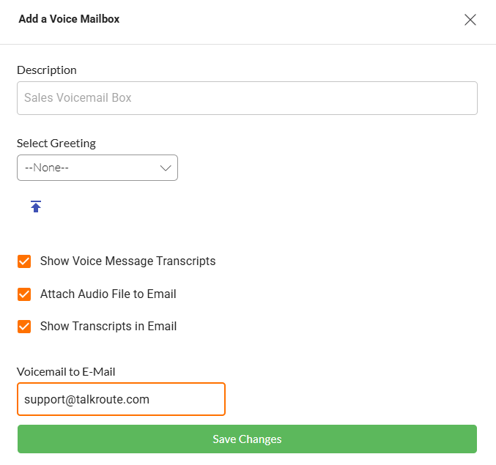Uncheck Show Voice Message Transcripts checkbox
This screenshot has width=496, height=465.
click(x=24, y=261)
